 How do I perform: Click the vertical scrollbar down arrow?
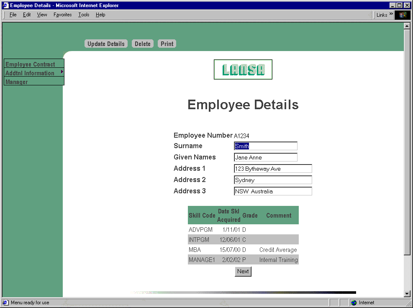(407, 293)
